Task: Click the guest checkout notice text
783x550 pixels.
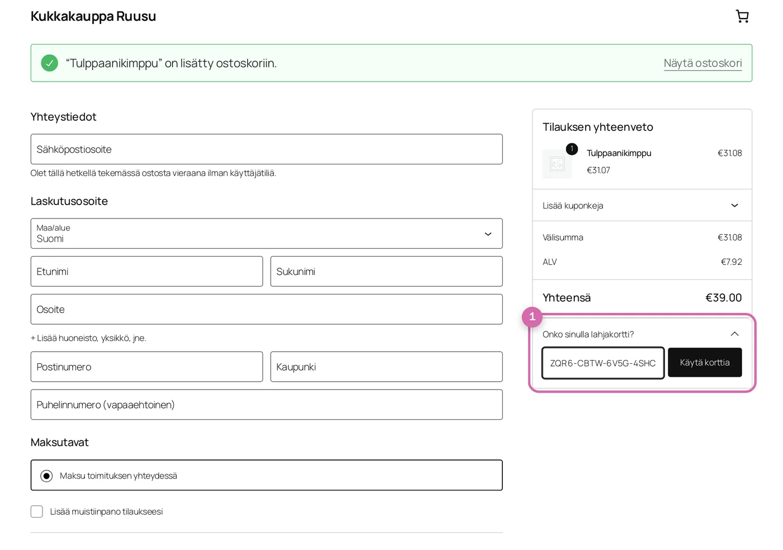Action: click(x=153, y=173)
